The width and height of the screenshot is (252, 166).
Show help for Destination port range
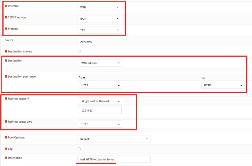pos(6,77)
